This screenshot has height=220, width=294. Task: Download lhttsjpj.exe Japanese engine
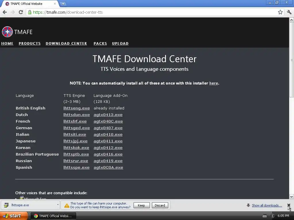[x=76, y=141]
